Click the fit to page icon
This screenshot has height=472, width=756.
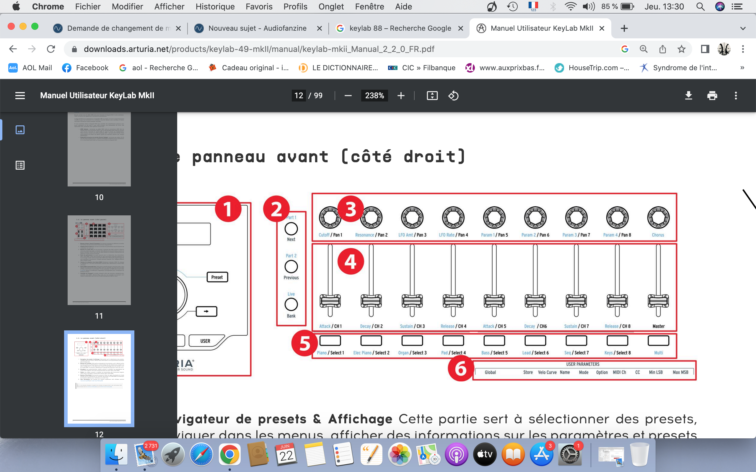(432, 96)
